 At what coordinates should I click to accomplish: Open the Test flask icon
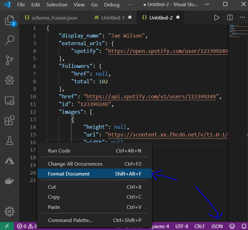coord(10,141)
